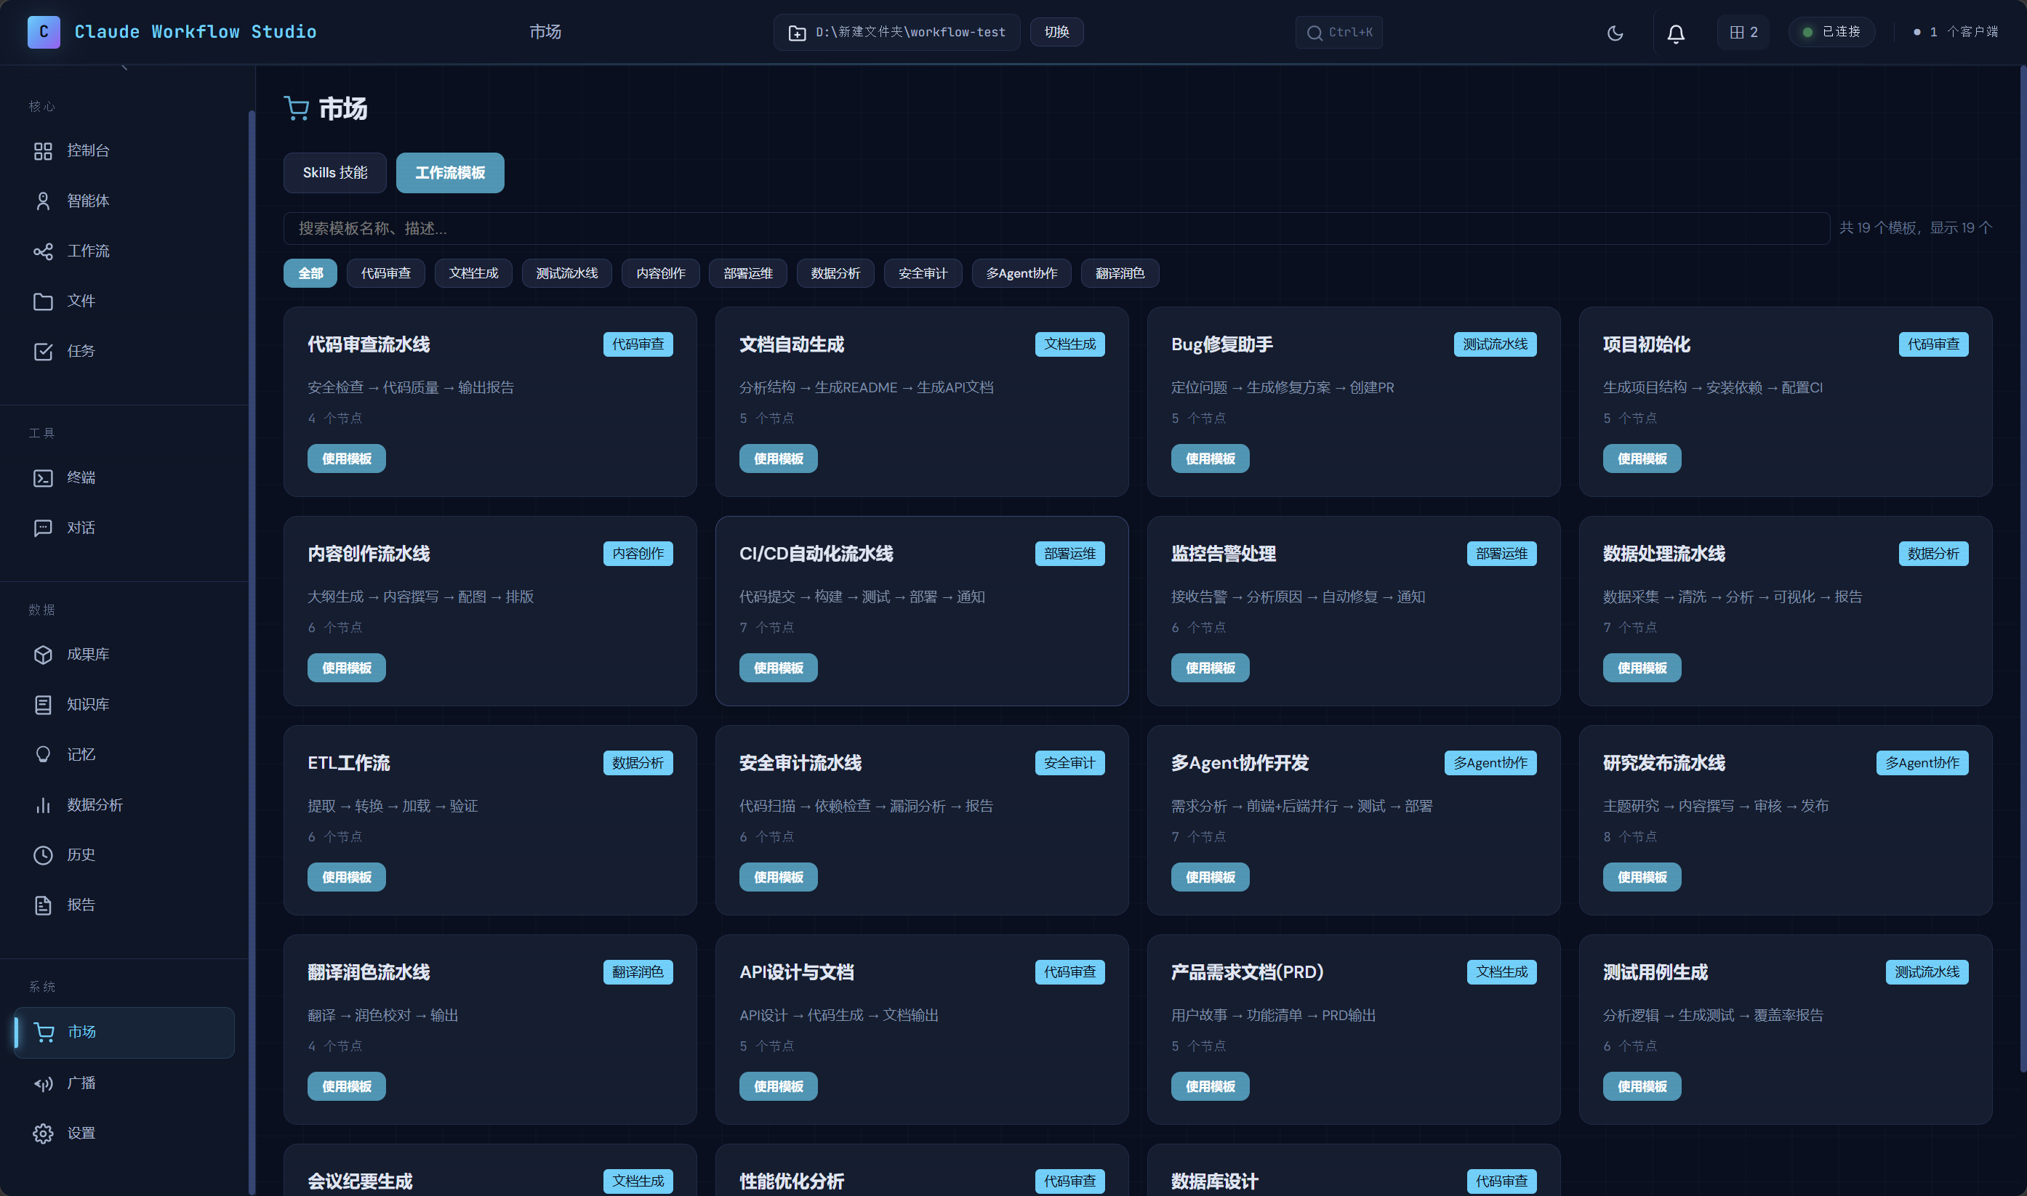Use the 测试用例生成 template

pyautogui.click(x=1642, y=1086)
